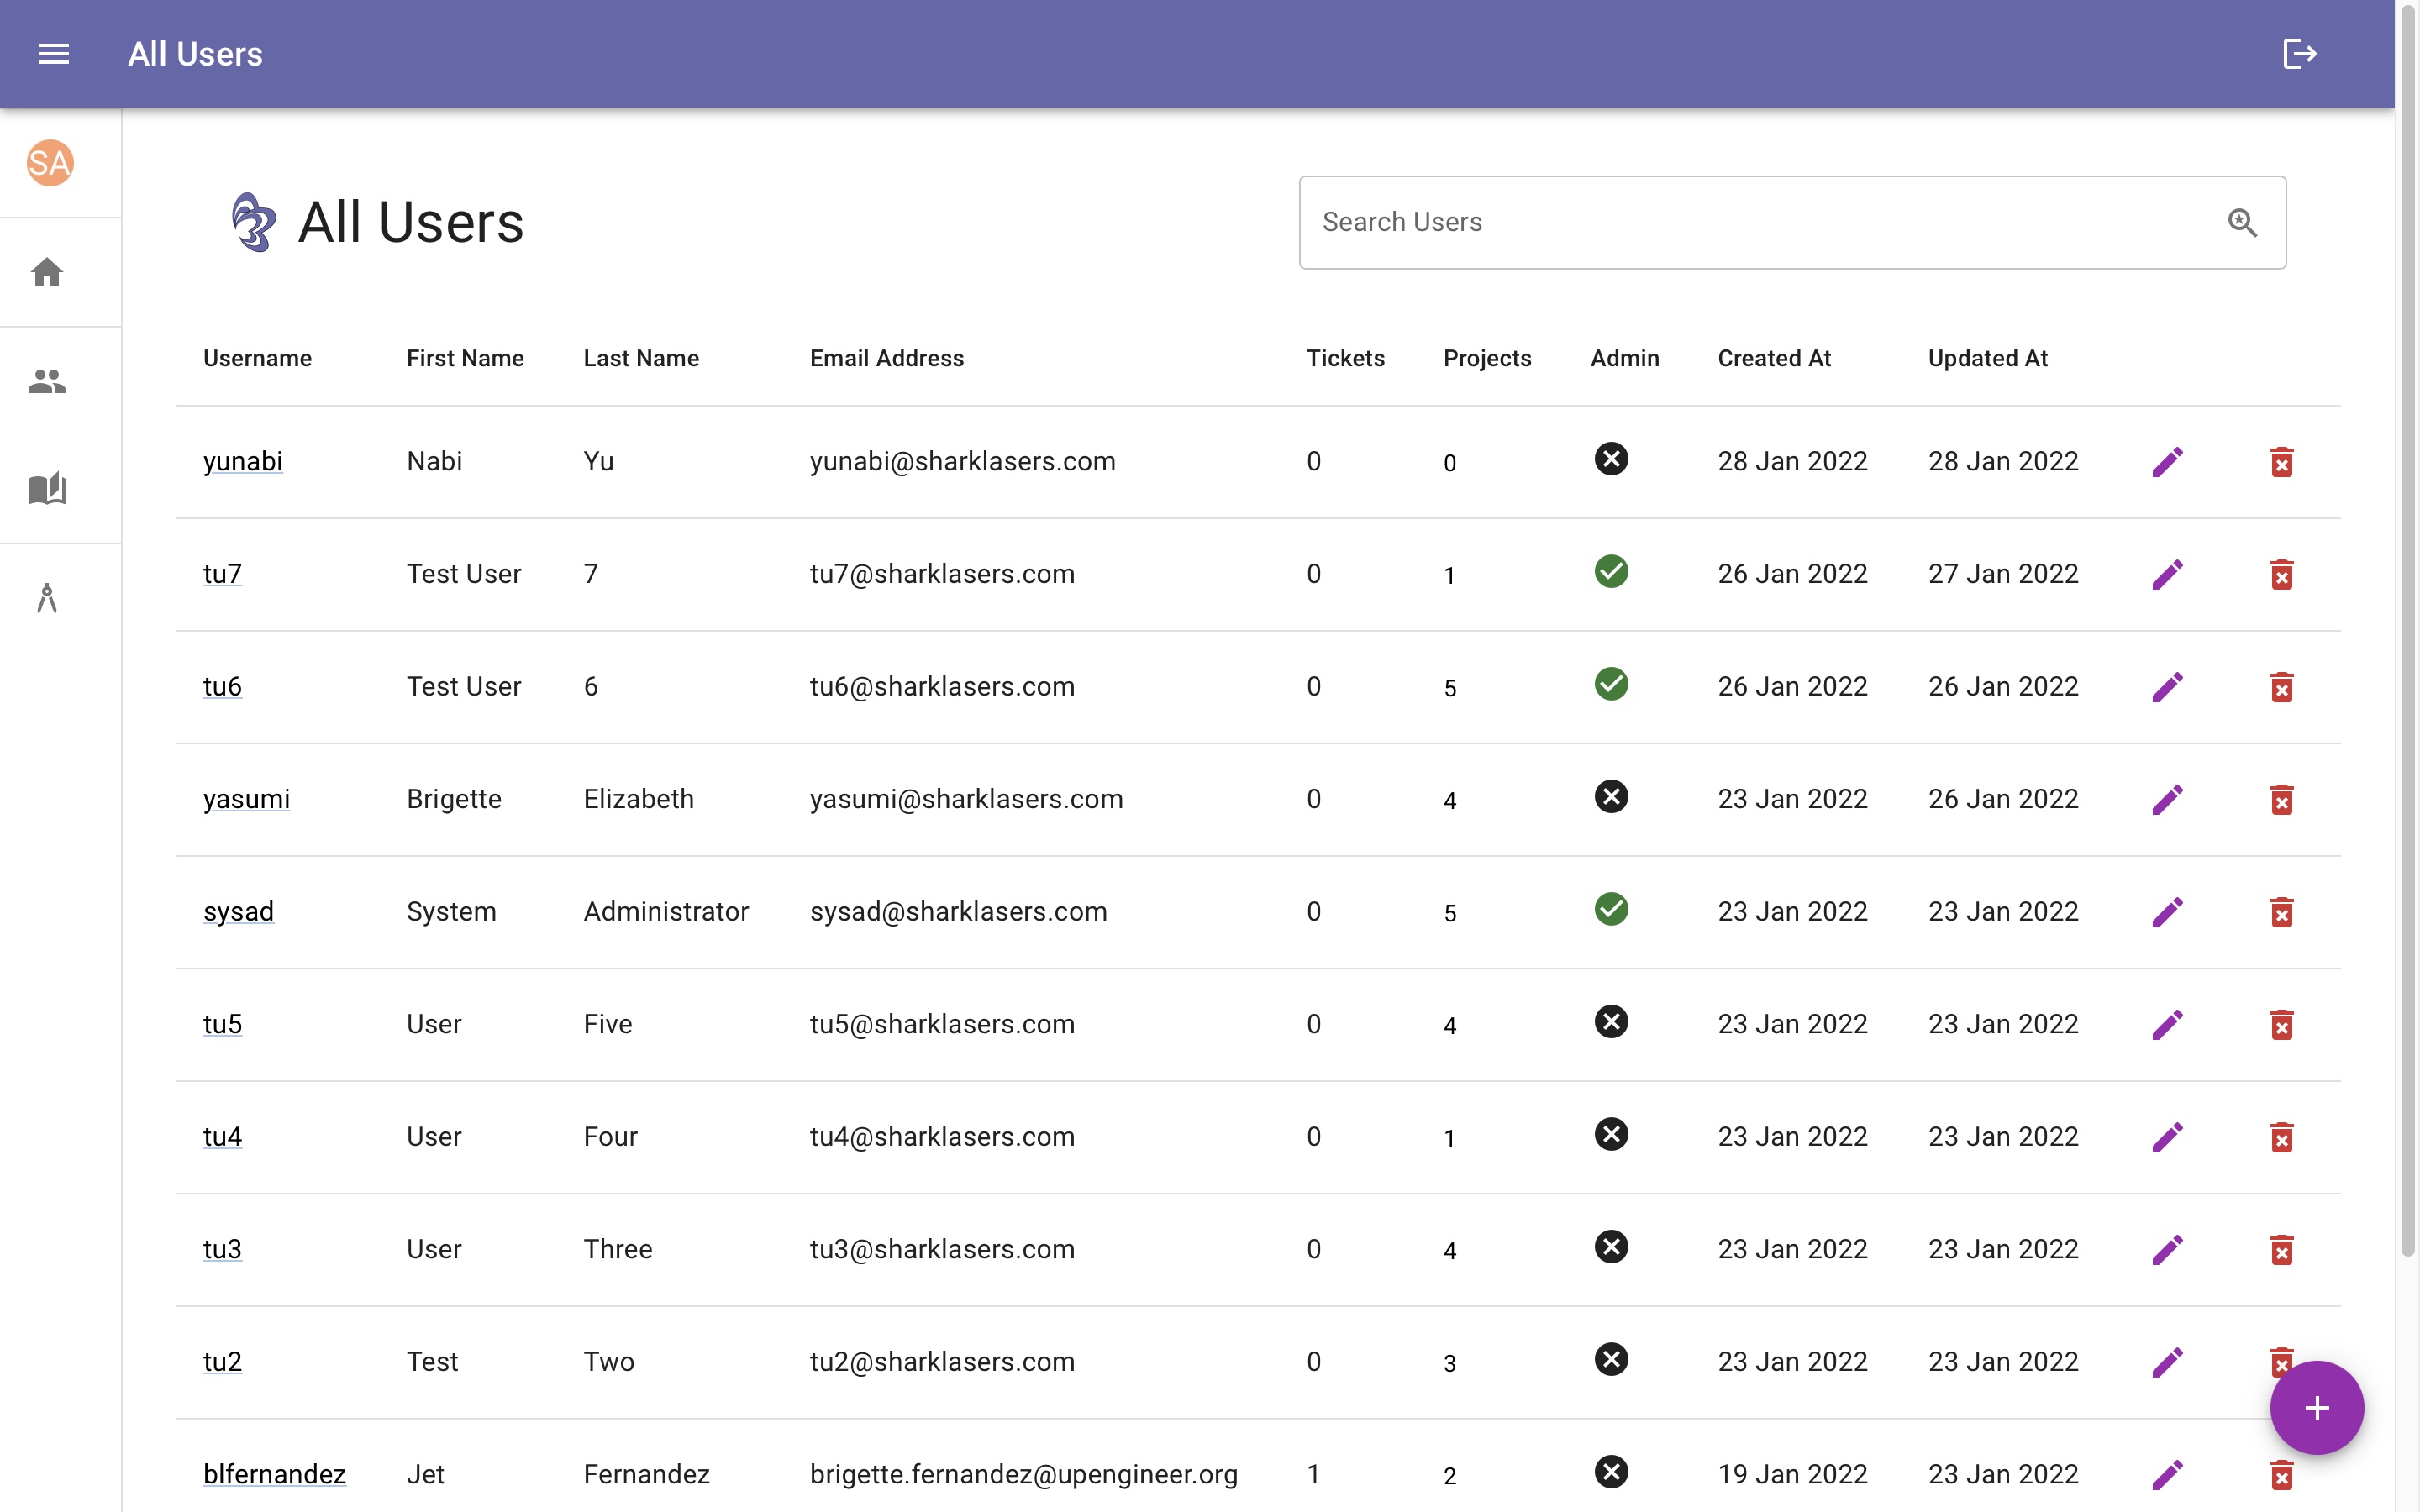Sort by the Created At column header
This screenshot has height=1512, width=2420.
click(x=1774, y=358)
